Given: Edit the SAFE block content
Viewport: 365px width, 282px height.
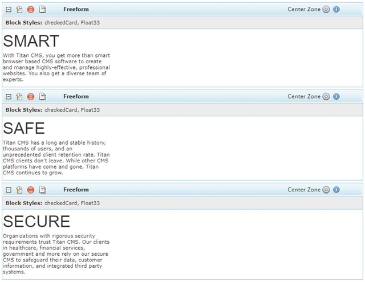Looking at the screenshot, I should tap(19, 96).
